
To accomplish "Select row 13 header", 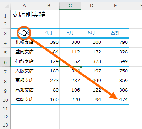I will [5, 125].
